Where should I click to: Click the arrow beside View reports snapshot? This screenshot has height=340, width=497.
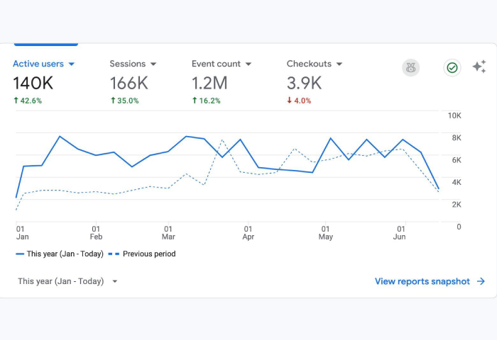[481, 281]
